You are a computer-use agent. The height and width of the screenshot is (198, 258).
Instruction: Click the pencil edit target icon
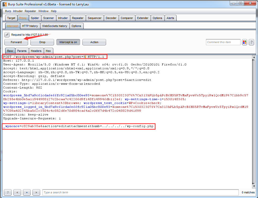point(7,35)
